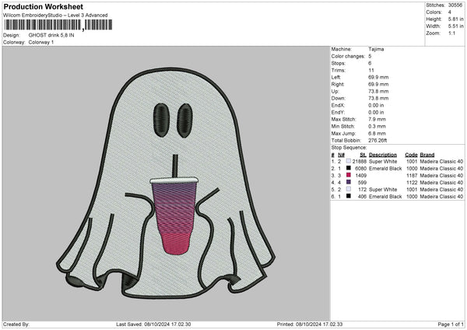Click the design name 'GHOST drink 5,8 IN'
The height and width of the screenshot is (330, 467).
tap(51, 35)
